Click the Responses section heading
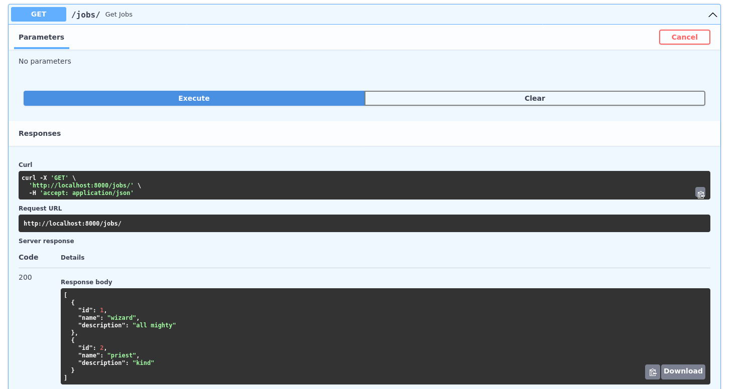This screenshot has height=389, width=745. click(40, 133)
